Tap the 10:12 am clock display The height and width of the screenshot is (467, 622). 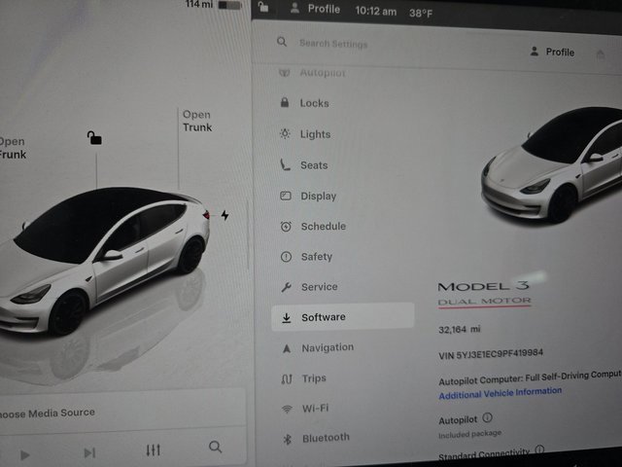pos(376,11)
